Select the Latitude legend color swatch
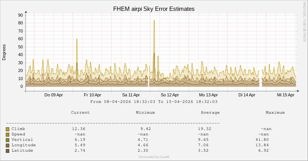This screenshot has width=308, height=161. (7, 151)
